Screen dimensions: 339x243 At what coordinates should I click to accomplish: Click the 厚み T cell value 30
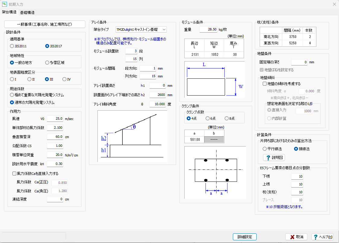(234, 55)
